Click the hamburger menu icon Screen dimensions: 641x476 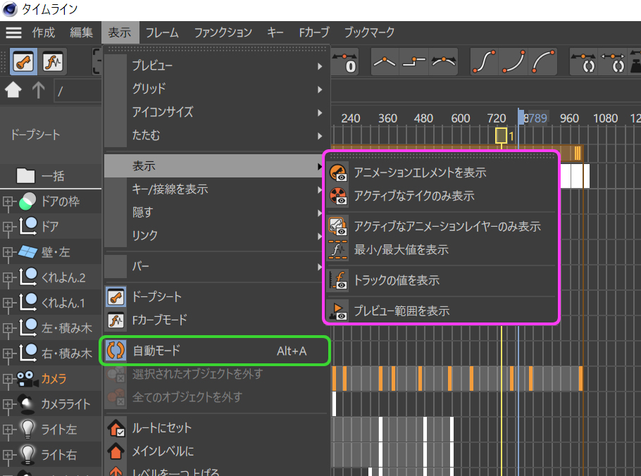(14, 32)
